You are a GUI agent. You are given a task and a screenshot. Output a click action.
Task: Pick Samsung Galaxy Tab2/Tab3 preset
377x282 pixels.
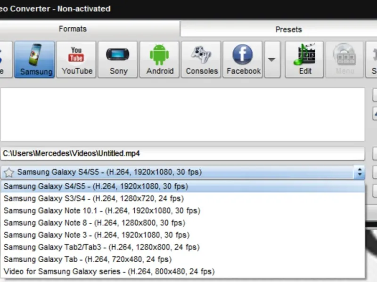pos(183,247)
